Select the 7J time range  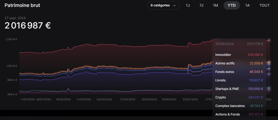pyautogui.click(x=201, y=5)
